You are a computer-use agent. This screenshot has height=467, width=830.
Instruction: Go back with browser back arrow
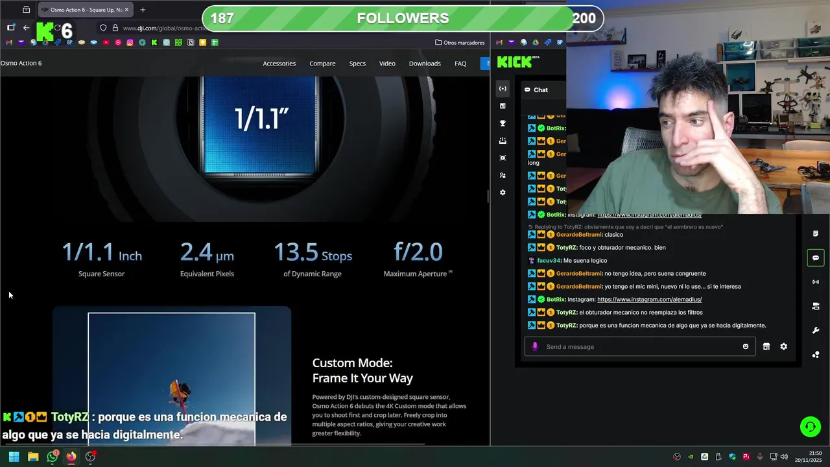[26, 28]
